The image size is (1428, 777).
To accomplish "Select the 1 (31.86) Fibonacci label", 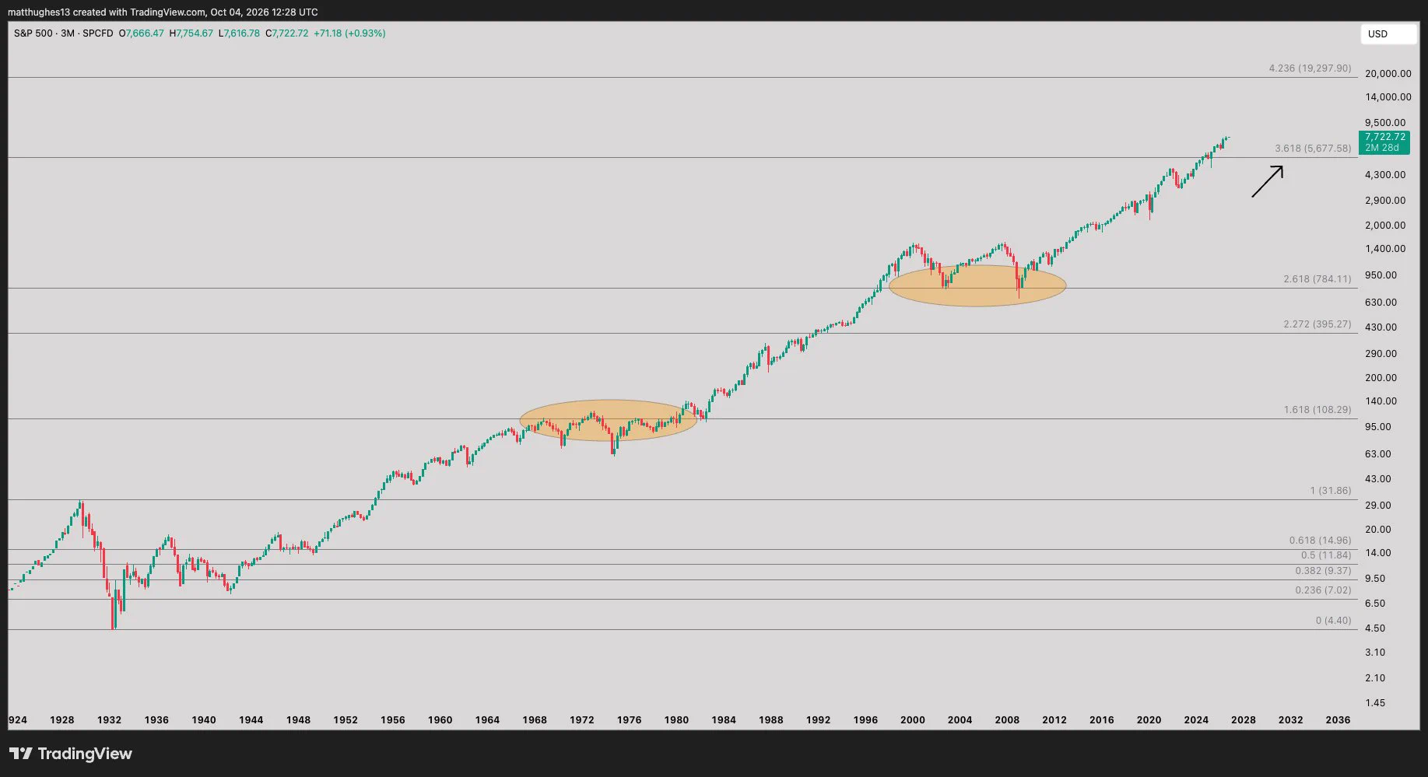I will (x=1331, y=491).
